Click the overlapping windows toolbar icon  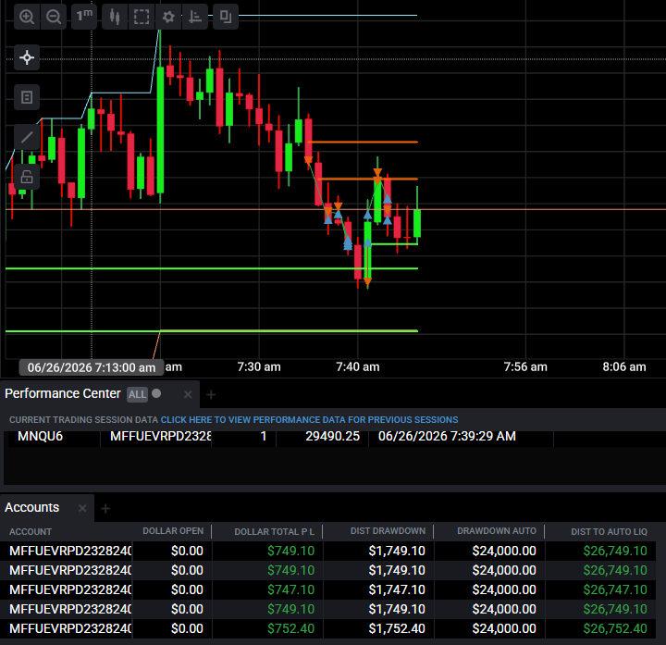point(226,17)
